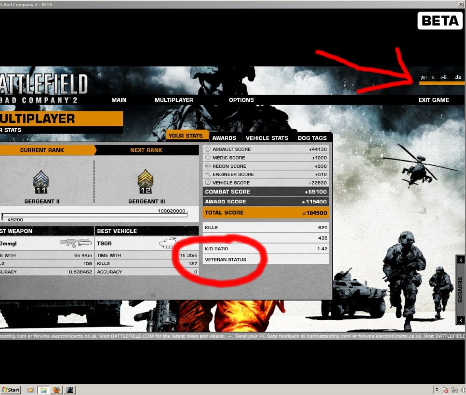The height and width of the screenshot is (395, 466).
Task: Switch to the AWARDS tab
Action: pos(224,138)
